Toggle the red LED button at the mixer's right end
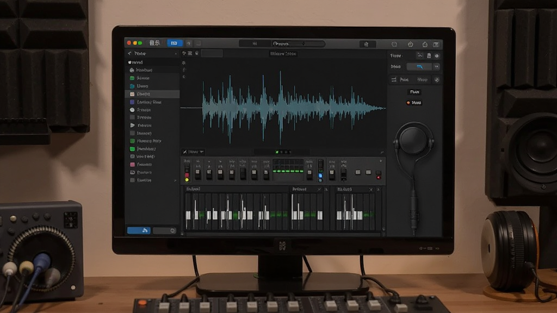Viewport: 557px width, 313px height. tap(379, 177)
